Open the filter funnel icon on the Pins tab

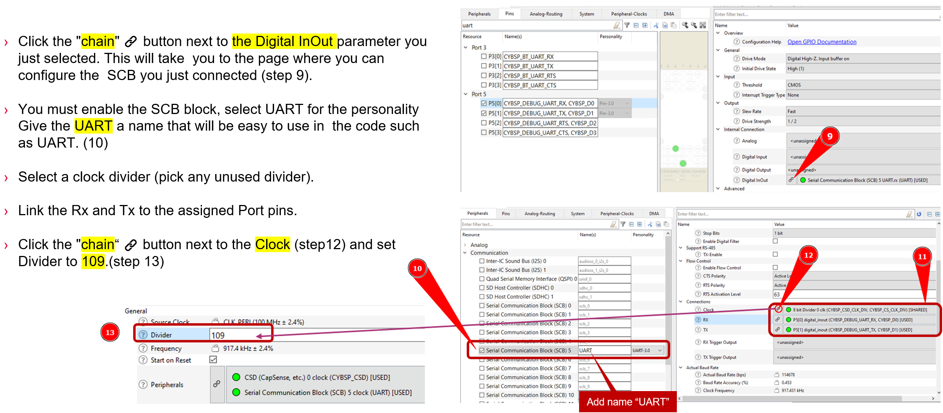click(627, 25)
